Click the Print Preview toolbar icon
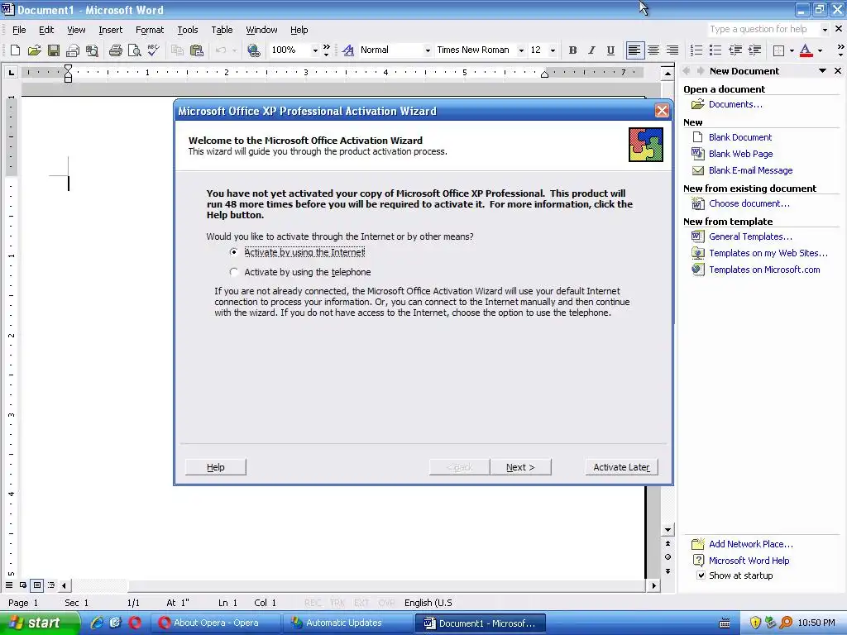 click(135, 50)
